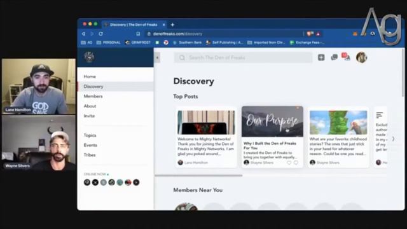Click the red circular bookmark icon
The image size is (407, 229).
tap(166, 43)
